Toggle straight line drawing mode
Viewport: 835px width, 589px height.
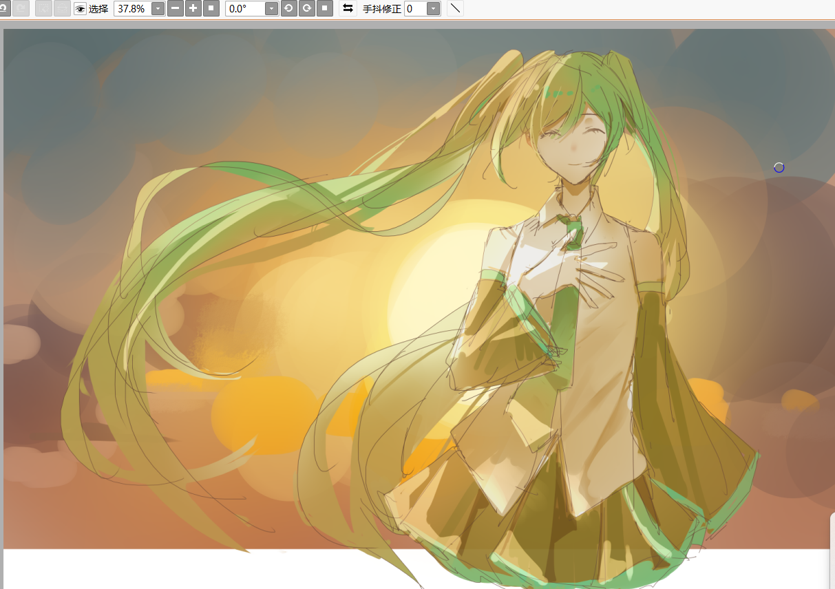tap(455, 8)
